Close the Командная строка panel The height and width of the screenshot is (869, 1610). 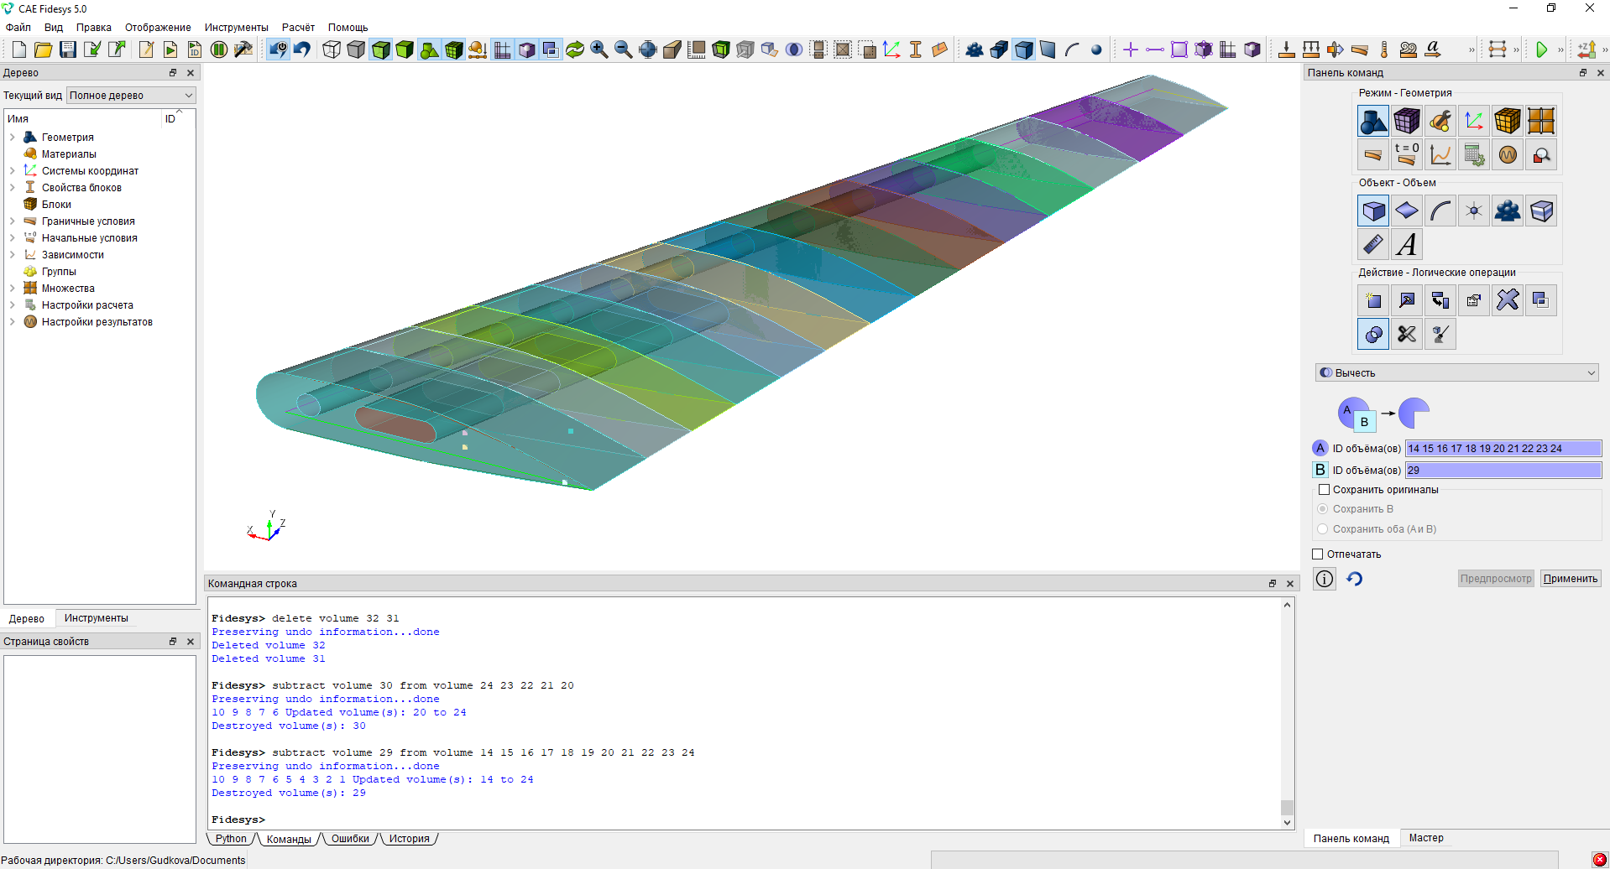pyautogui.click(x=1290, y=584)
